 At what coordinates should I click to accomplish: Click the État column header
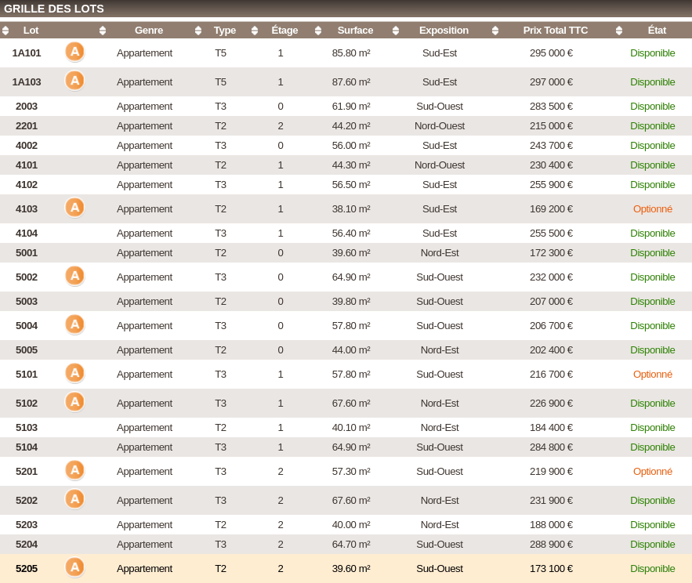657,31
